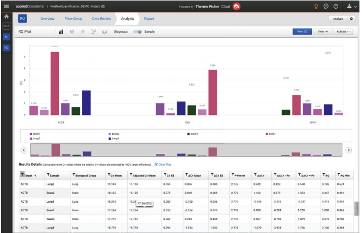Image resolution: width=363 pixels, height=233 pixels.
Task: Toggle Brain3 series in chart legend
Action: point(189,134)
